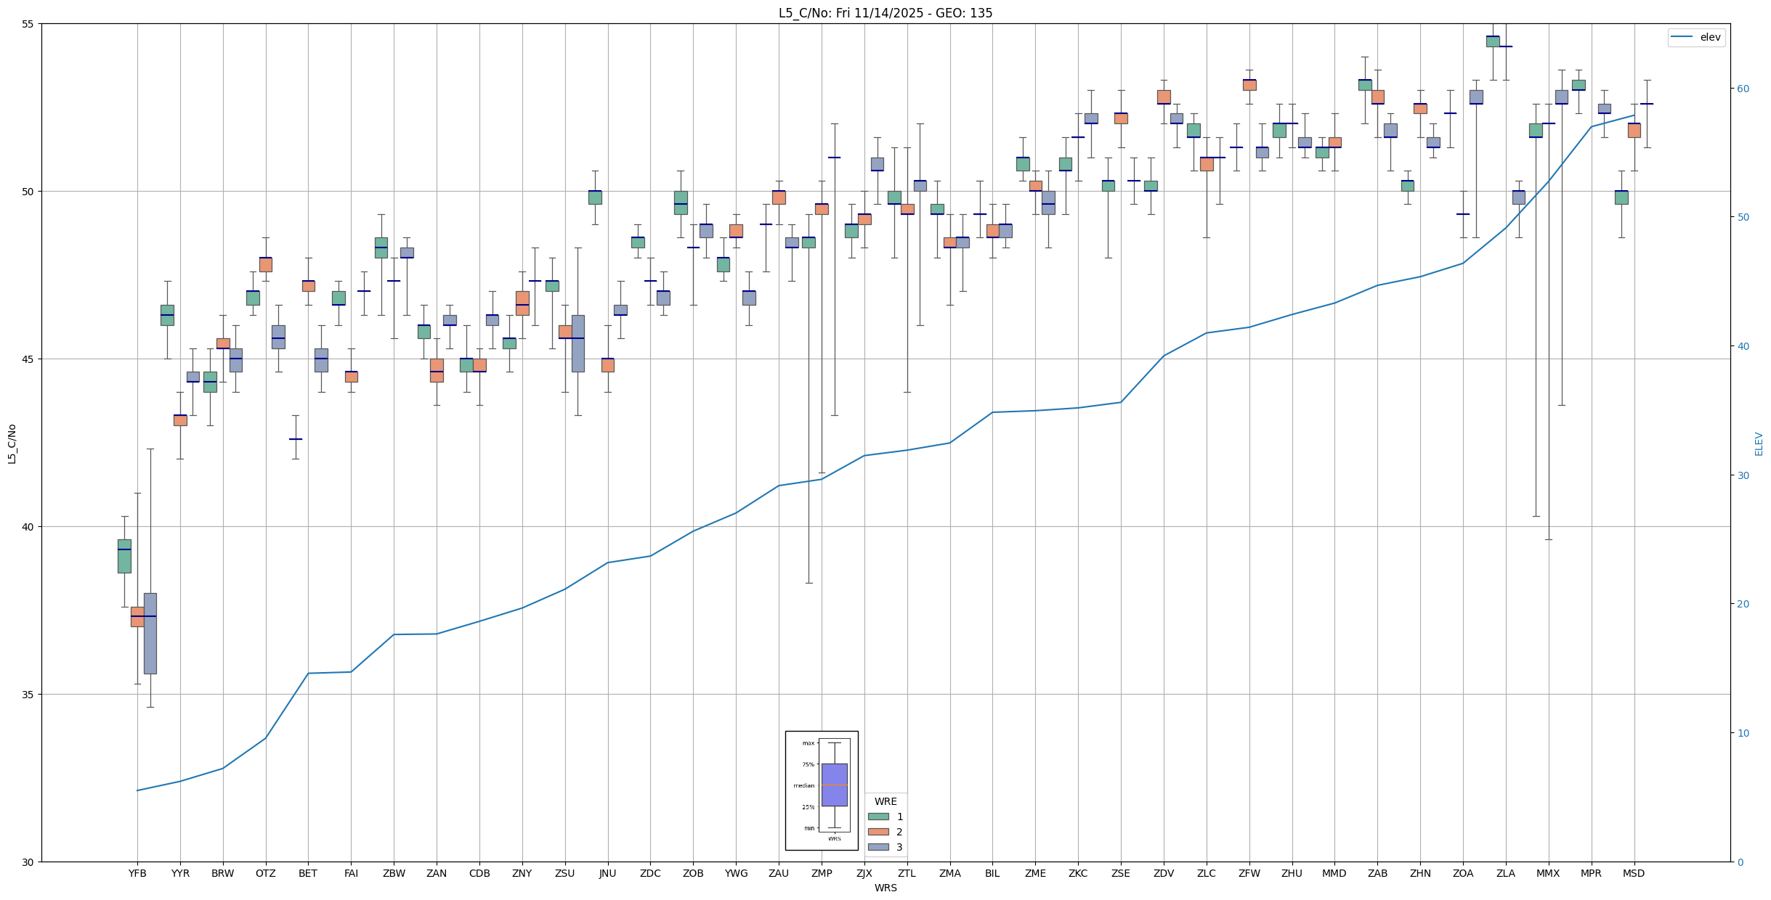Click the WRE legend title
This screenshot has height=900, width=1771.
(885, 801)
